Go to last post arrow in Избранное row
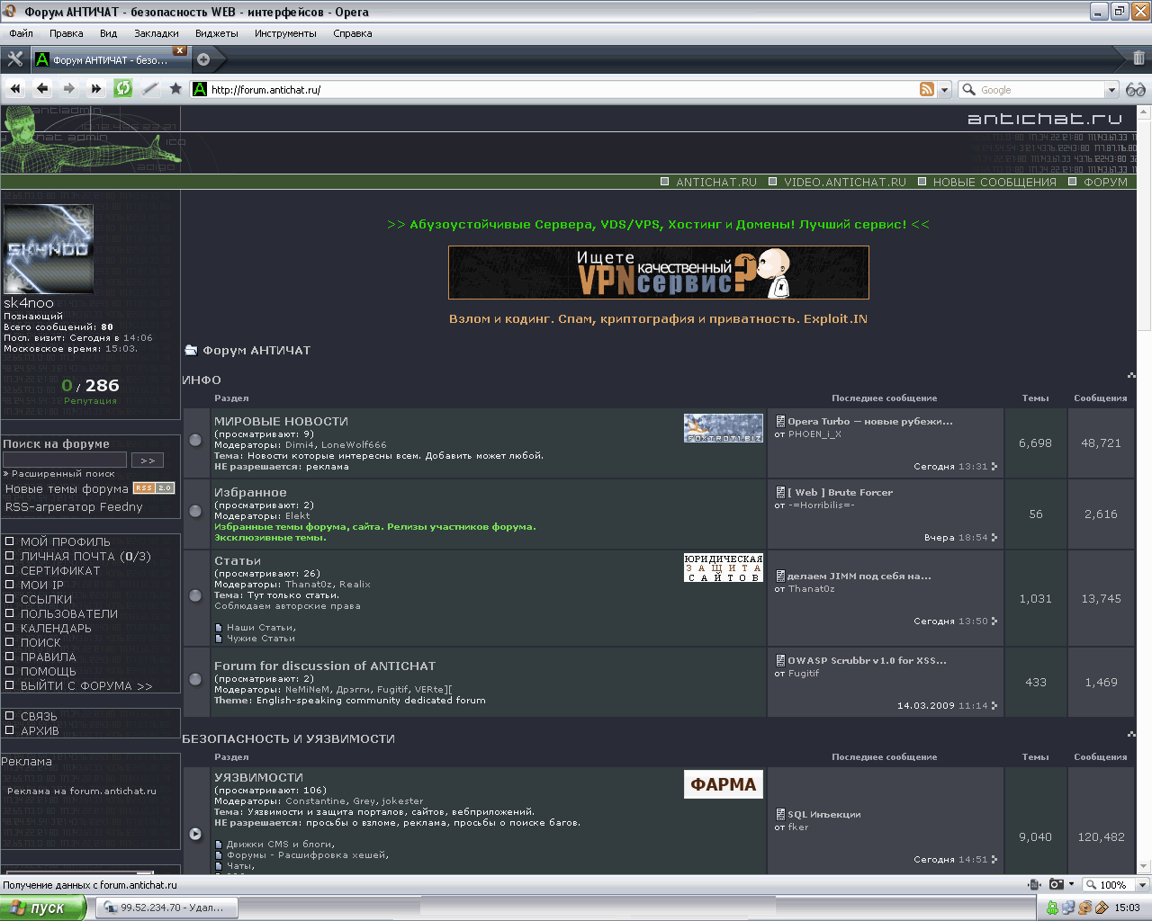1152x921 pixels. point(994,538)
